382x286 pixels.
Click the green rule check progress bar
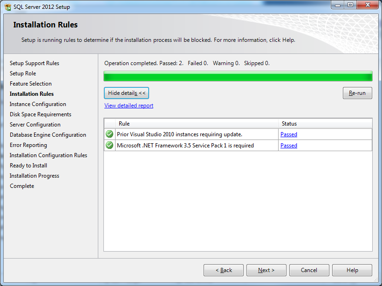pyautogui.click(x=238, y=76)
